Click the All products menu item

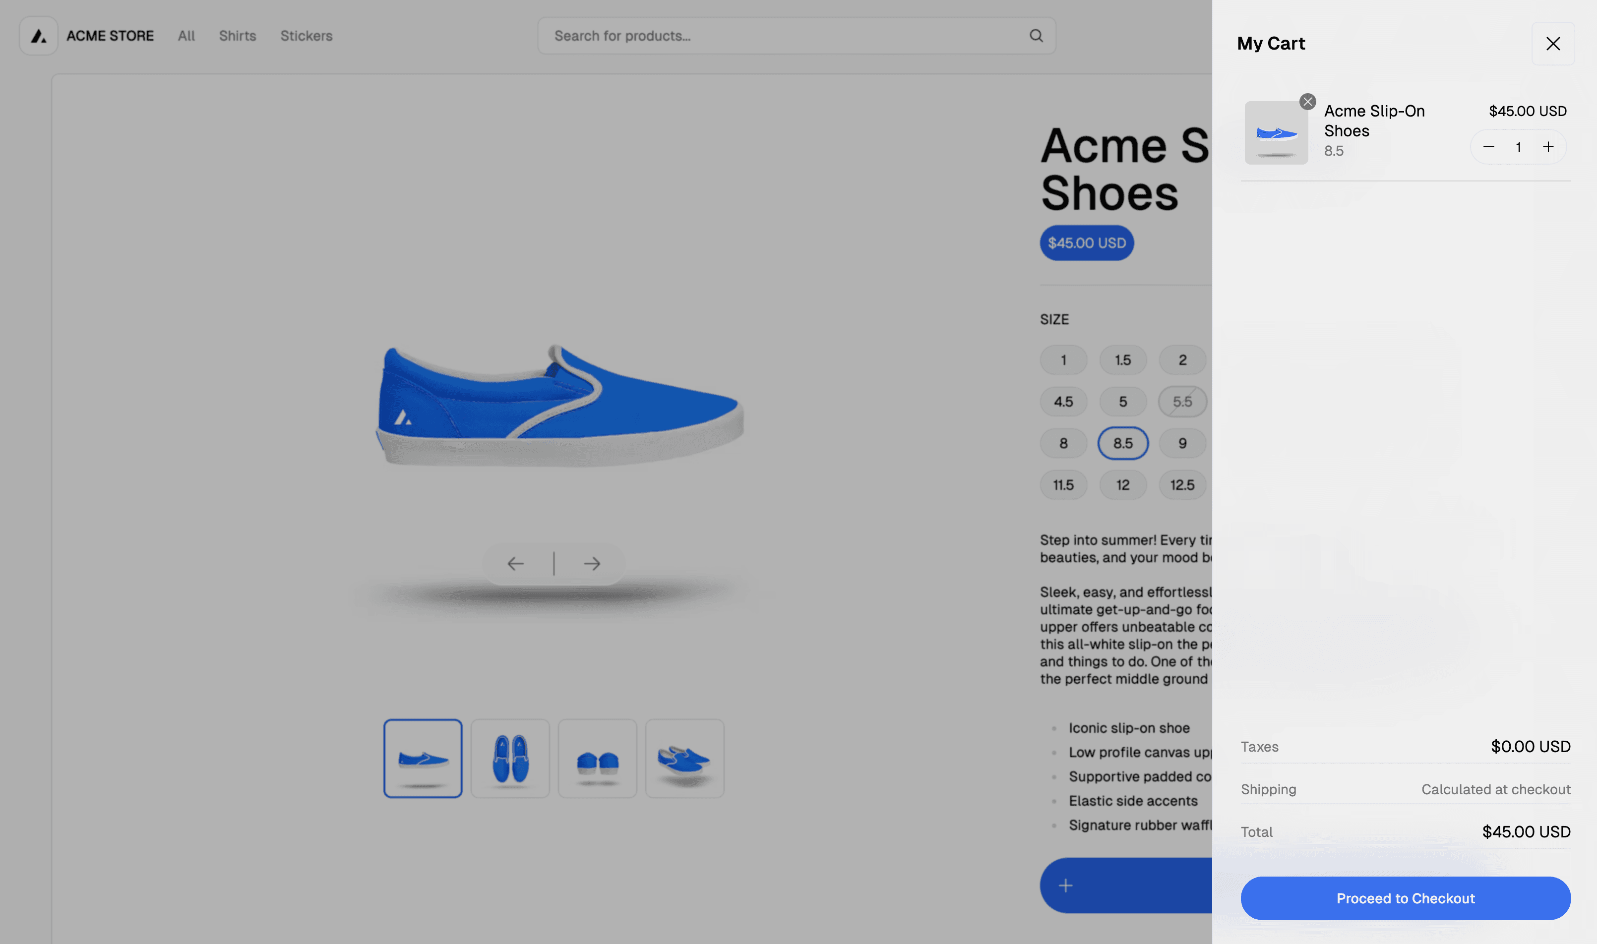[185, 35]
